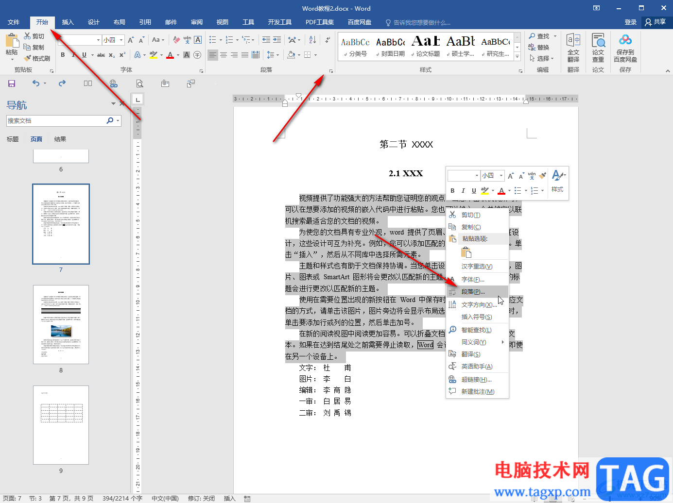673x503 pixels.
Task: Click the navigation pane search magnifier icon
Action: (110, 120)
